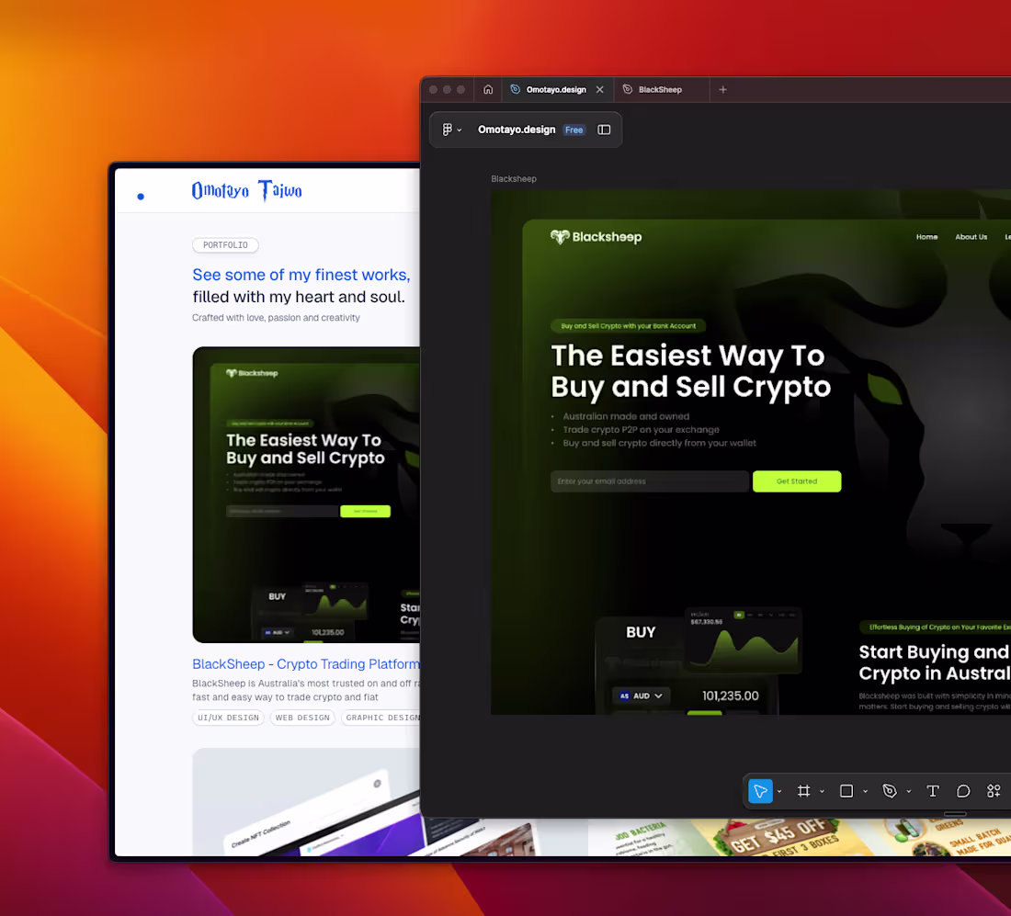Select the Blacksheep frame label
Viewport: 1011px width, 916px height.
(x=514, y=178)
